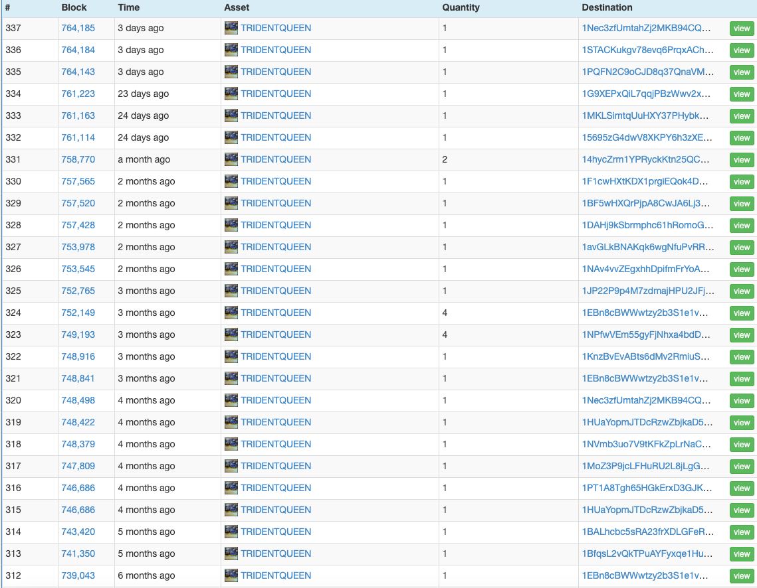Image resolution: width=757 pixels, height=588 pixels.
Task: Open block 743,420 link
Action: (78, 532)
